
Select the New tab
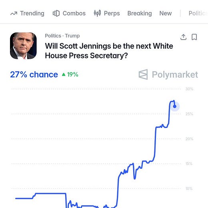[166, 13]
